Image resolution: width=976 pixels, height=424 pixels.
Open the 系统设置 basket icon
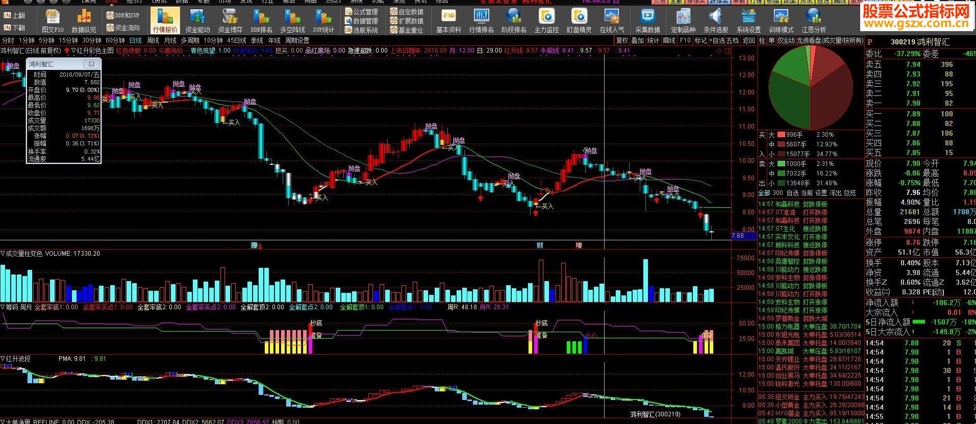pos(748,21)
